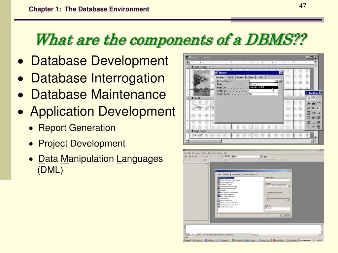The height and width of the screenshot is (253, 338).
Task: Select 'Create new workspace' radio button
Action: coord(266,192)
